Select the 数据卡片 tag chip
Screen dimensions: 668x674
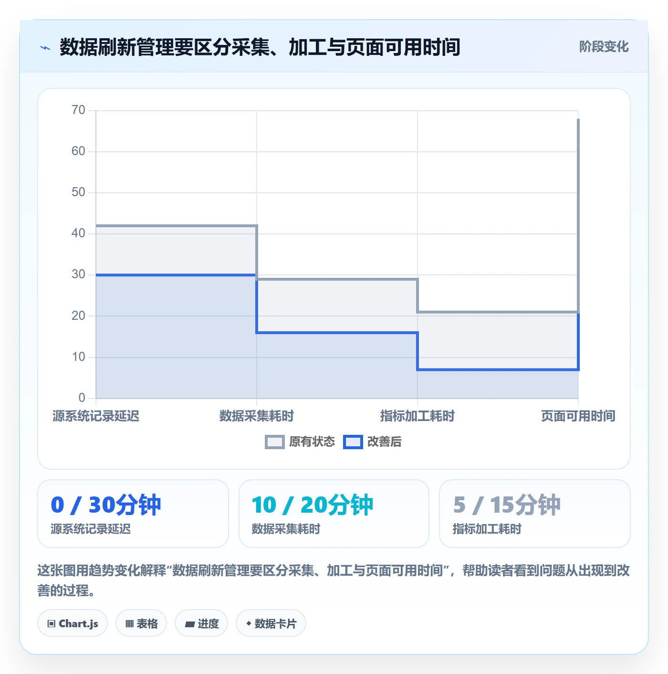(x=271, y=623)
